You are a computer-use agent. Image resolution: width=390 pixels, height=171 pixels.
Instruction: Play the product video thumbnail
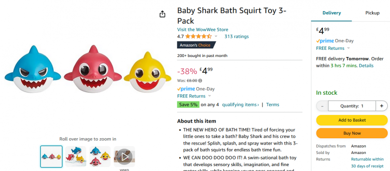point(124,156)
